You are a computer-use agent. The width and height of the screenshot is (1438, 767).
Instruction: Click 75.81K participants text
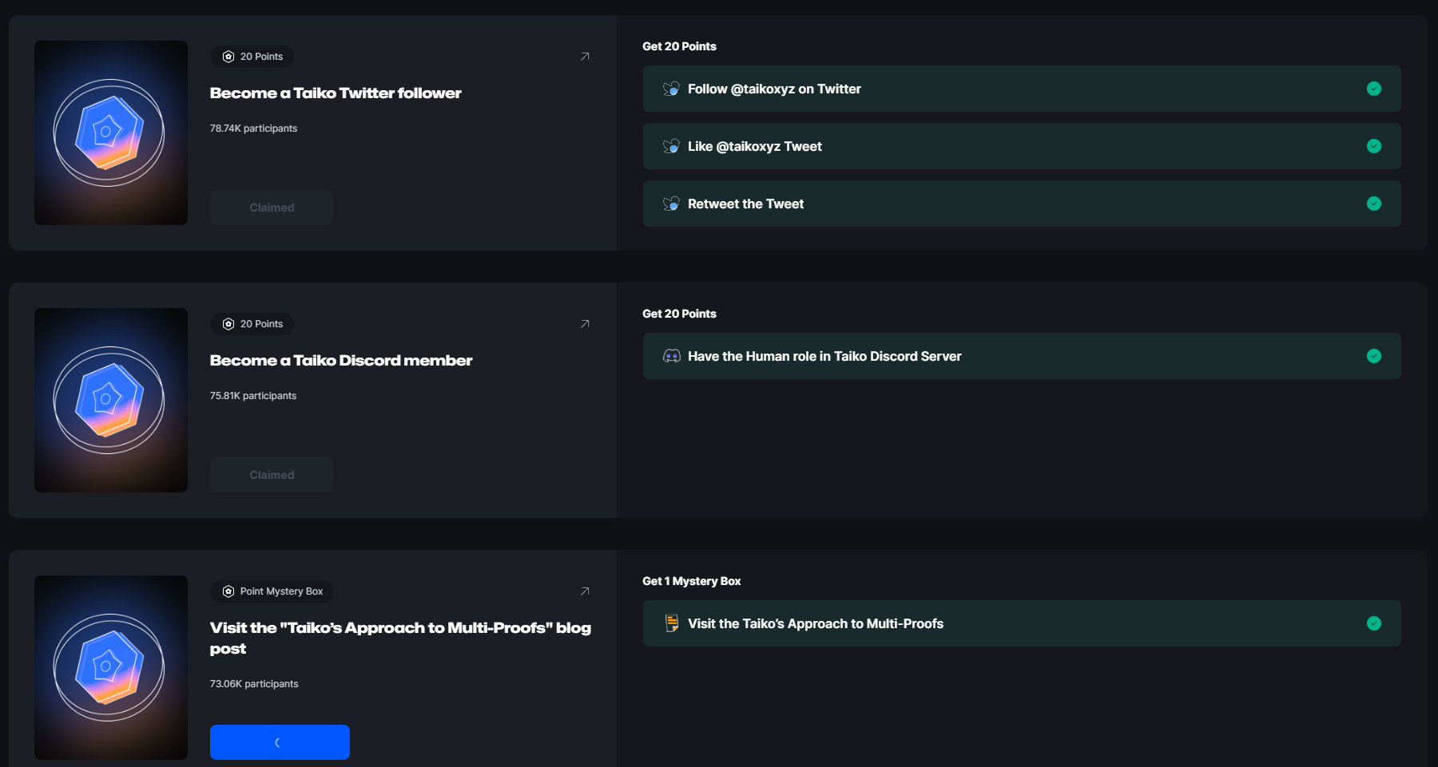(x=253, y=396)
